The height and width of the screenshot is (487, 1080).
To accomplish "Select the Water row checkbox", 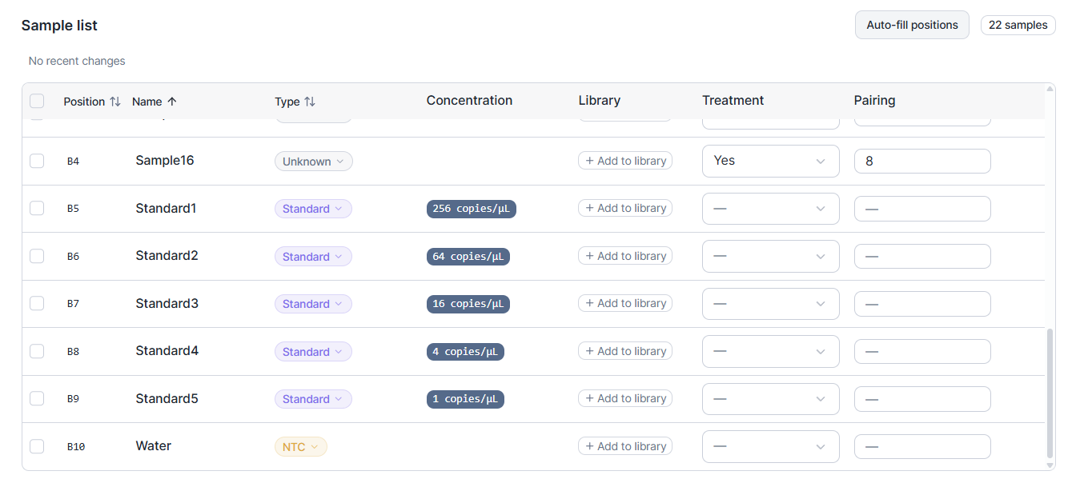I will [37, 446].
